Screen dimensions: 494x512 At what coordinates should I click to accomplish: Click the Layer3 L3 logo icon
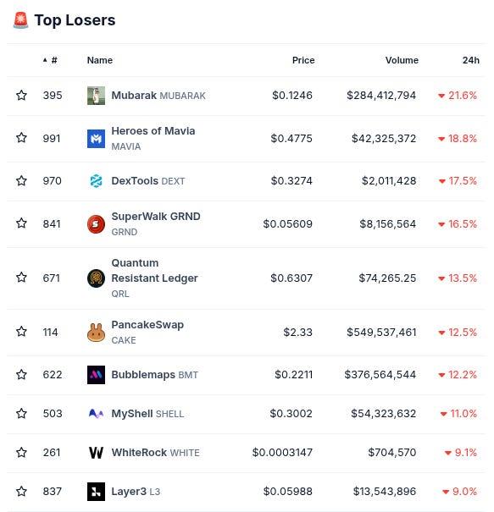click(96, 492)
